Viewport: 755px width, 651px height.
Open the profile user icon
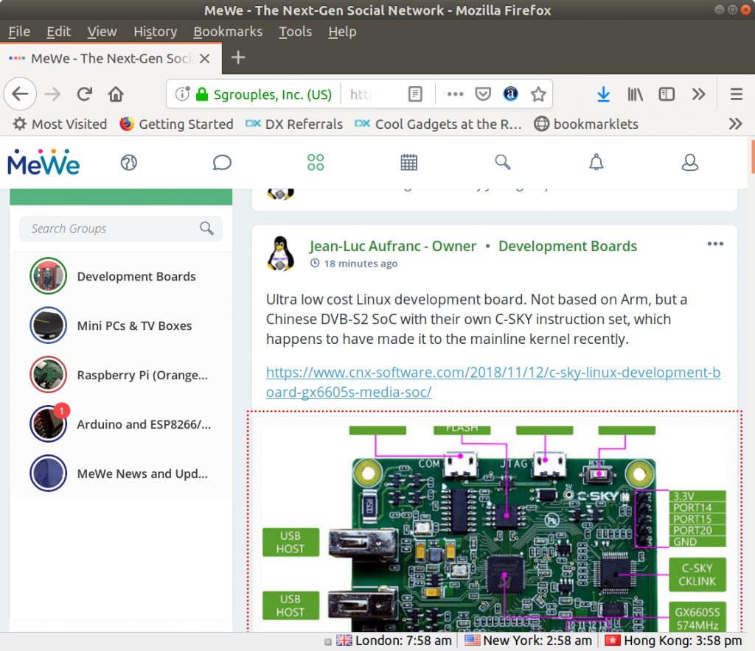click(x=690, y=162)
